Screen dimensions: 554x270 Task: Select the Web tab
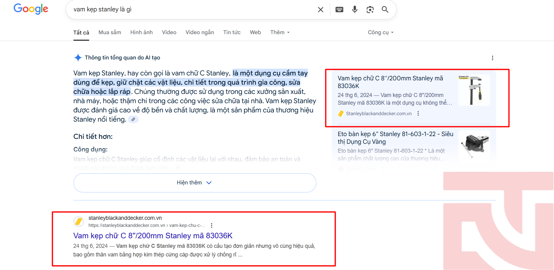click(x=255, y=32)
